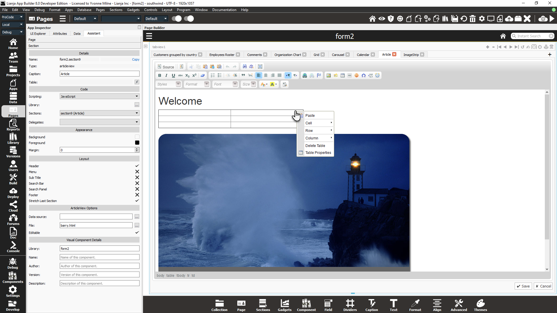Click the Save button
Viewport: 557px width, 313px height.
point(523,286)
